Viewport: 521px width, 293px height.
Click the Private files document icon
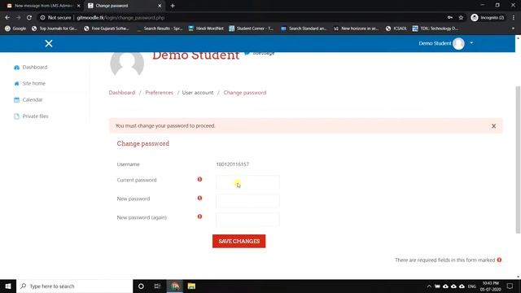[x=16, y=116]
